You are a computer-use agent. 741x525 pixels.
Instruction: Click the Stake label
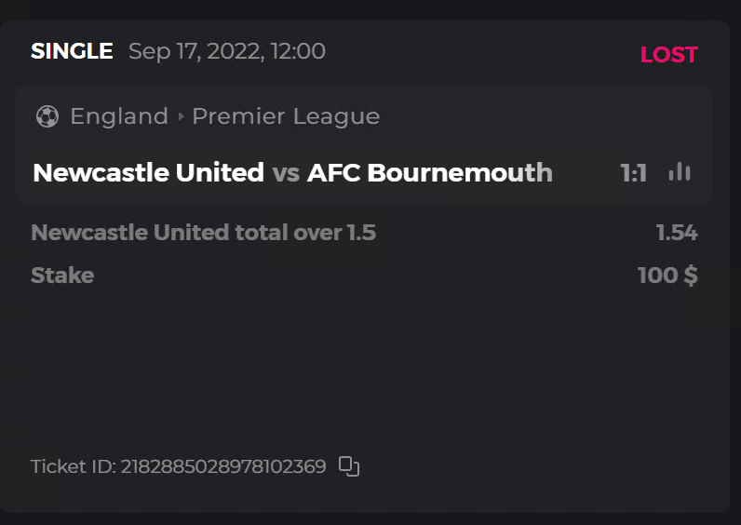pyautogui.click(x=62, y=276)
